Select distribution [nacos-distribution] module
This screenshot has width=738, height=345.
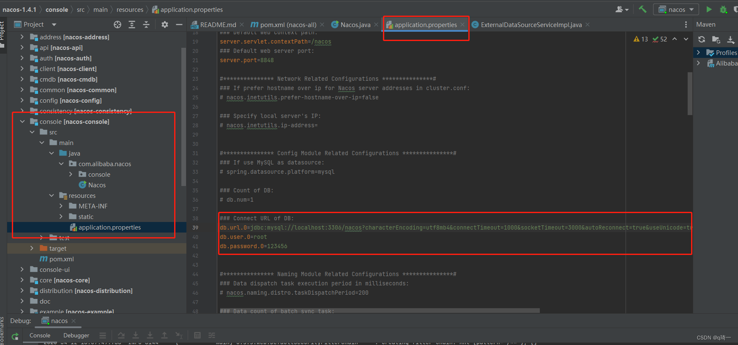tap(86, 290)
